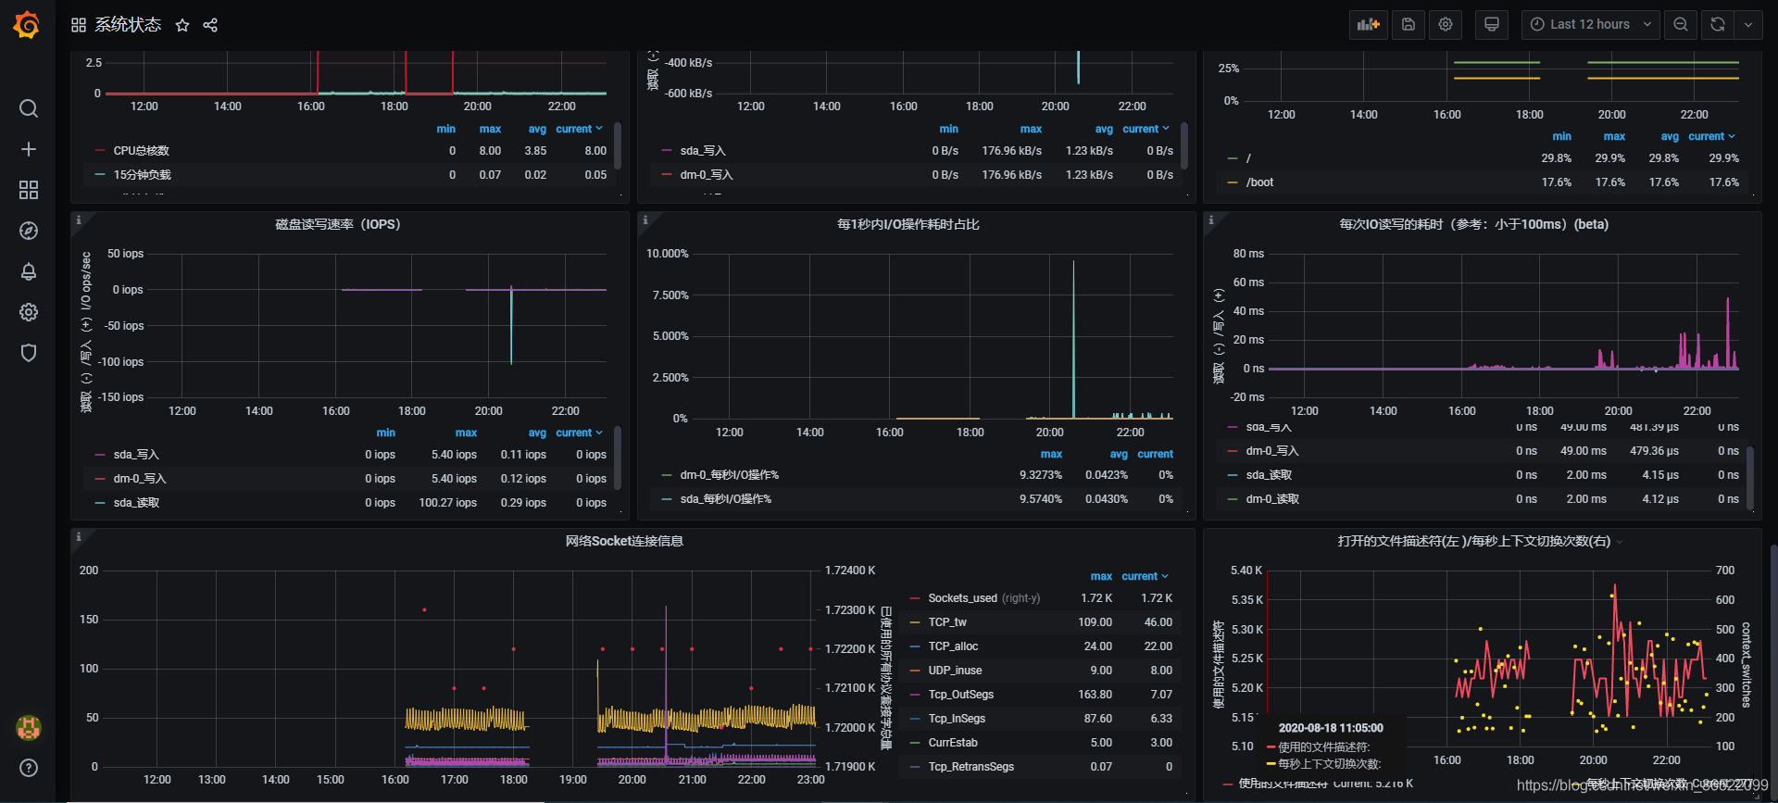Screen dimensions: 1778x803
Task: Share the dashboard via share icon
Action: [210, 25]
